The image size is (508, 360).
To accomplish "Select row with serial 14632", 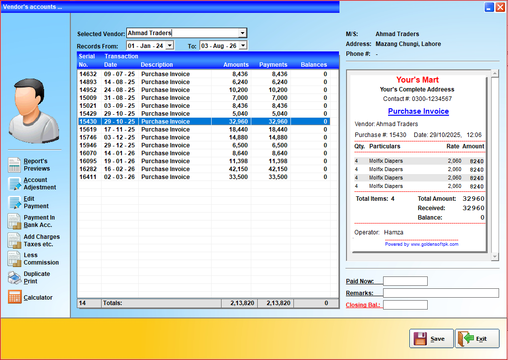I will [204, 74].
